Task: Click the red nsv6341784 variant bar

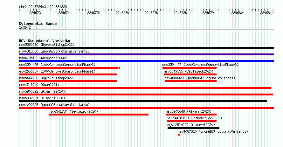Action: tap(99, 115)
